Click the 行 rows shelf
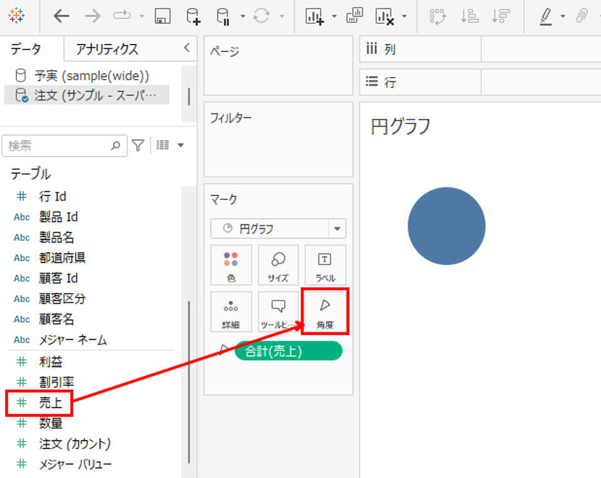 point(480,82)
